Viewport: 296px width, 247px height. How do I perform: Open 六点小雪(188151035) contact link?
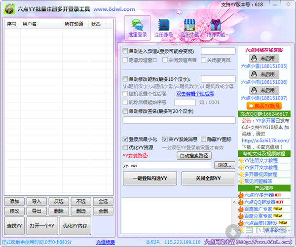pos(264,66)
